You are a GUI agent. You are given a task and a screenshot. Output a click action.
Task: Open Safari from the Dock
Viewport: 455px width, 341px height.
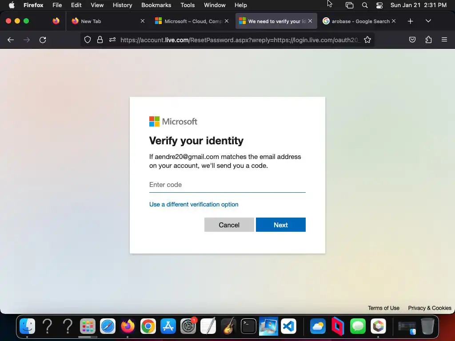pos(108,326)
